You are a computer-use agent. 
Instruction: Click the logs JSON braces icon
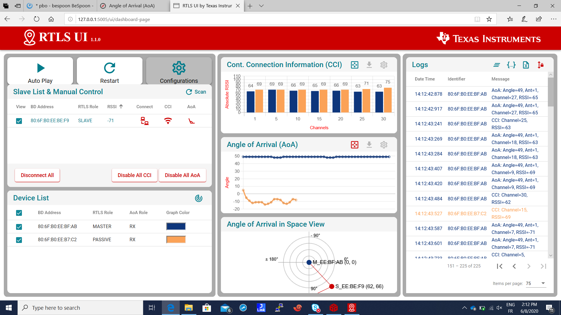(511, 65)
